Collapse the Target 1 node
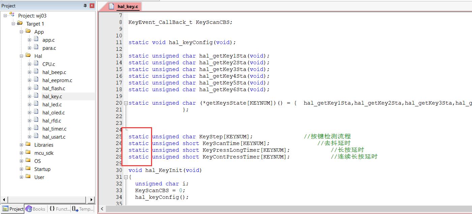472x214 pixels. pos(13,24)
